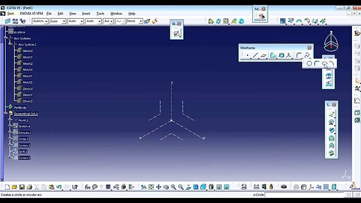
Task: Select Extrude.2 in the tree
Action: [25, 133]
